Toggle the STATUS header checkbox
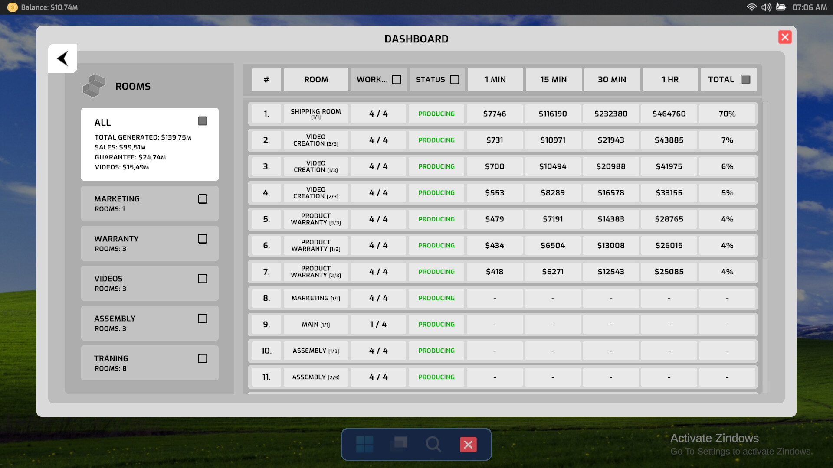The image size is (833, 468). pos(455,79)
